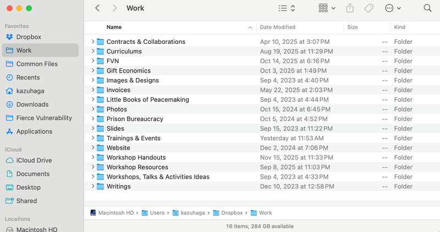Open iCloud Drive in the sidebar
440x232 pixels.
click(34, 161)
